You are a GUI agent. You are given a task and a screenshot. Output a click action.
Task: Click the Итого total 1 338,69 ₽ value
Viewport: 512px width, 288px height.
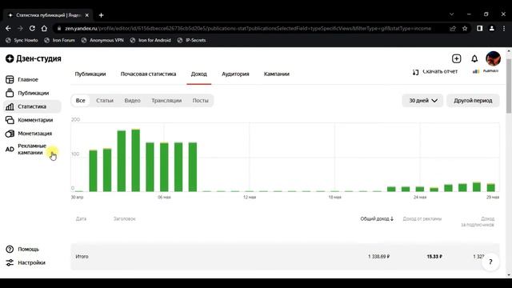(378, 257)
